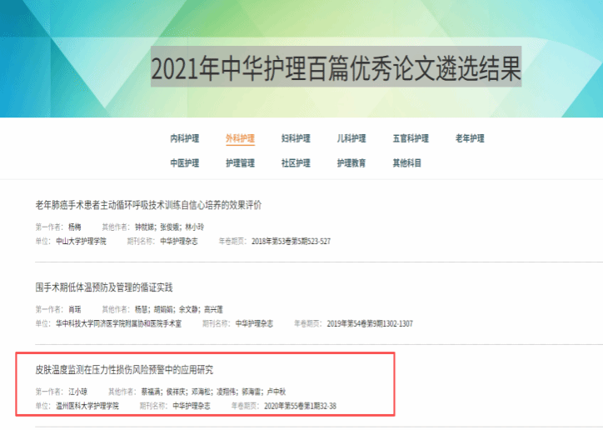Switch to the 内科护理 tab
Viewport: 603px width, 430px height.
(184, 138)
